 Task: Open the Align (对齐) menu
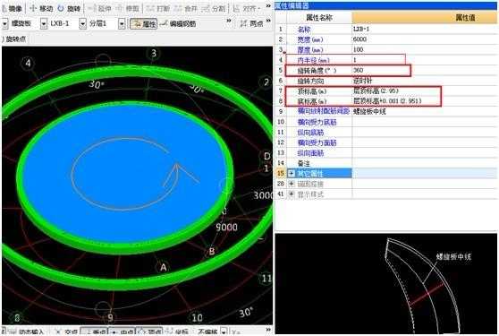[x=247, y=9]
